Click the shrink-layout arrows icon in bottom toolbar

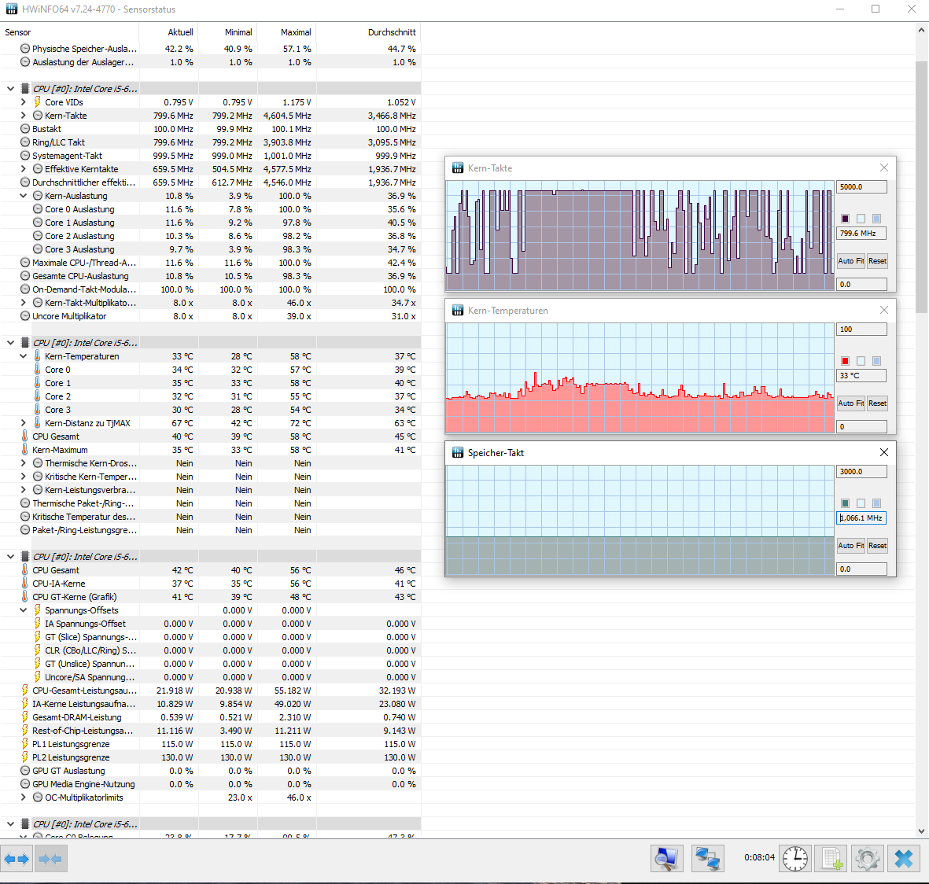tap(50, 859)
